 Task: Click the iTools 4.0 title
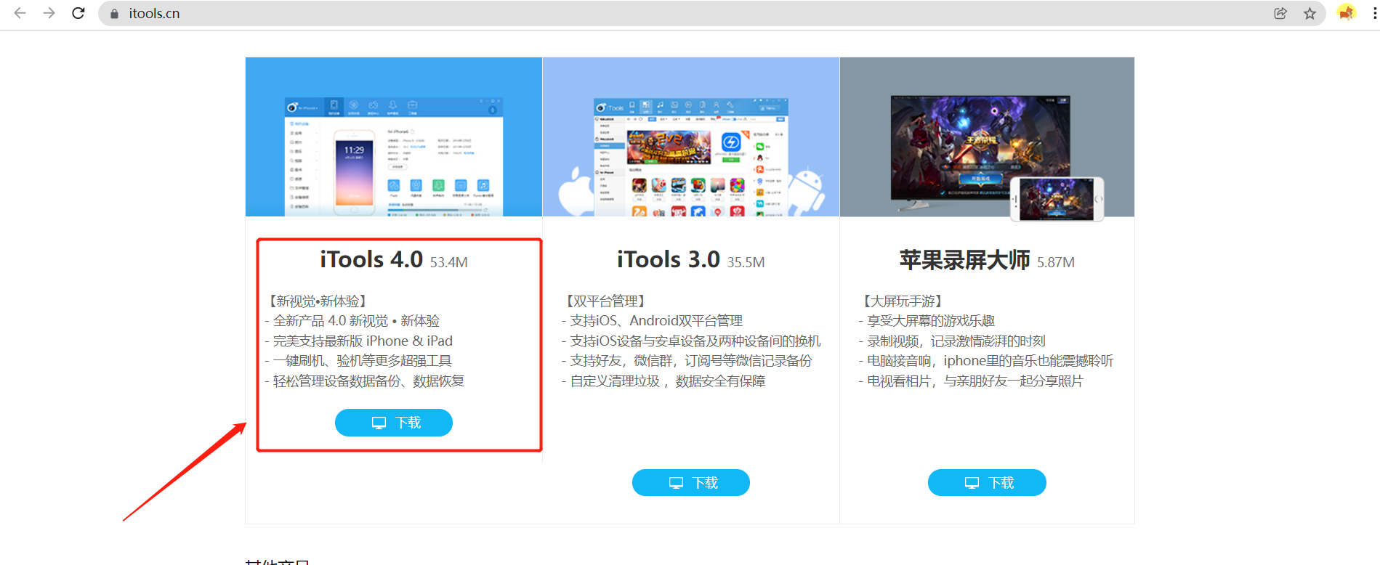[371, 259]
